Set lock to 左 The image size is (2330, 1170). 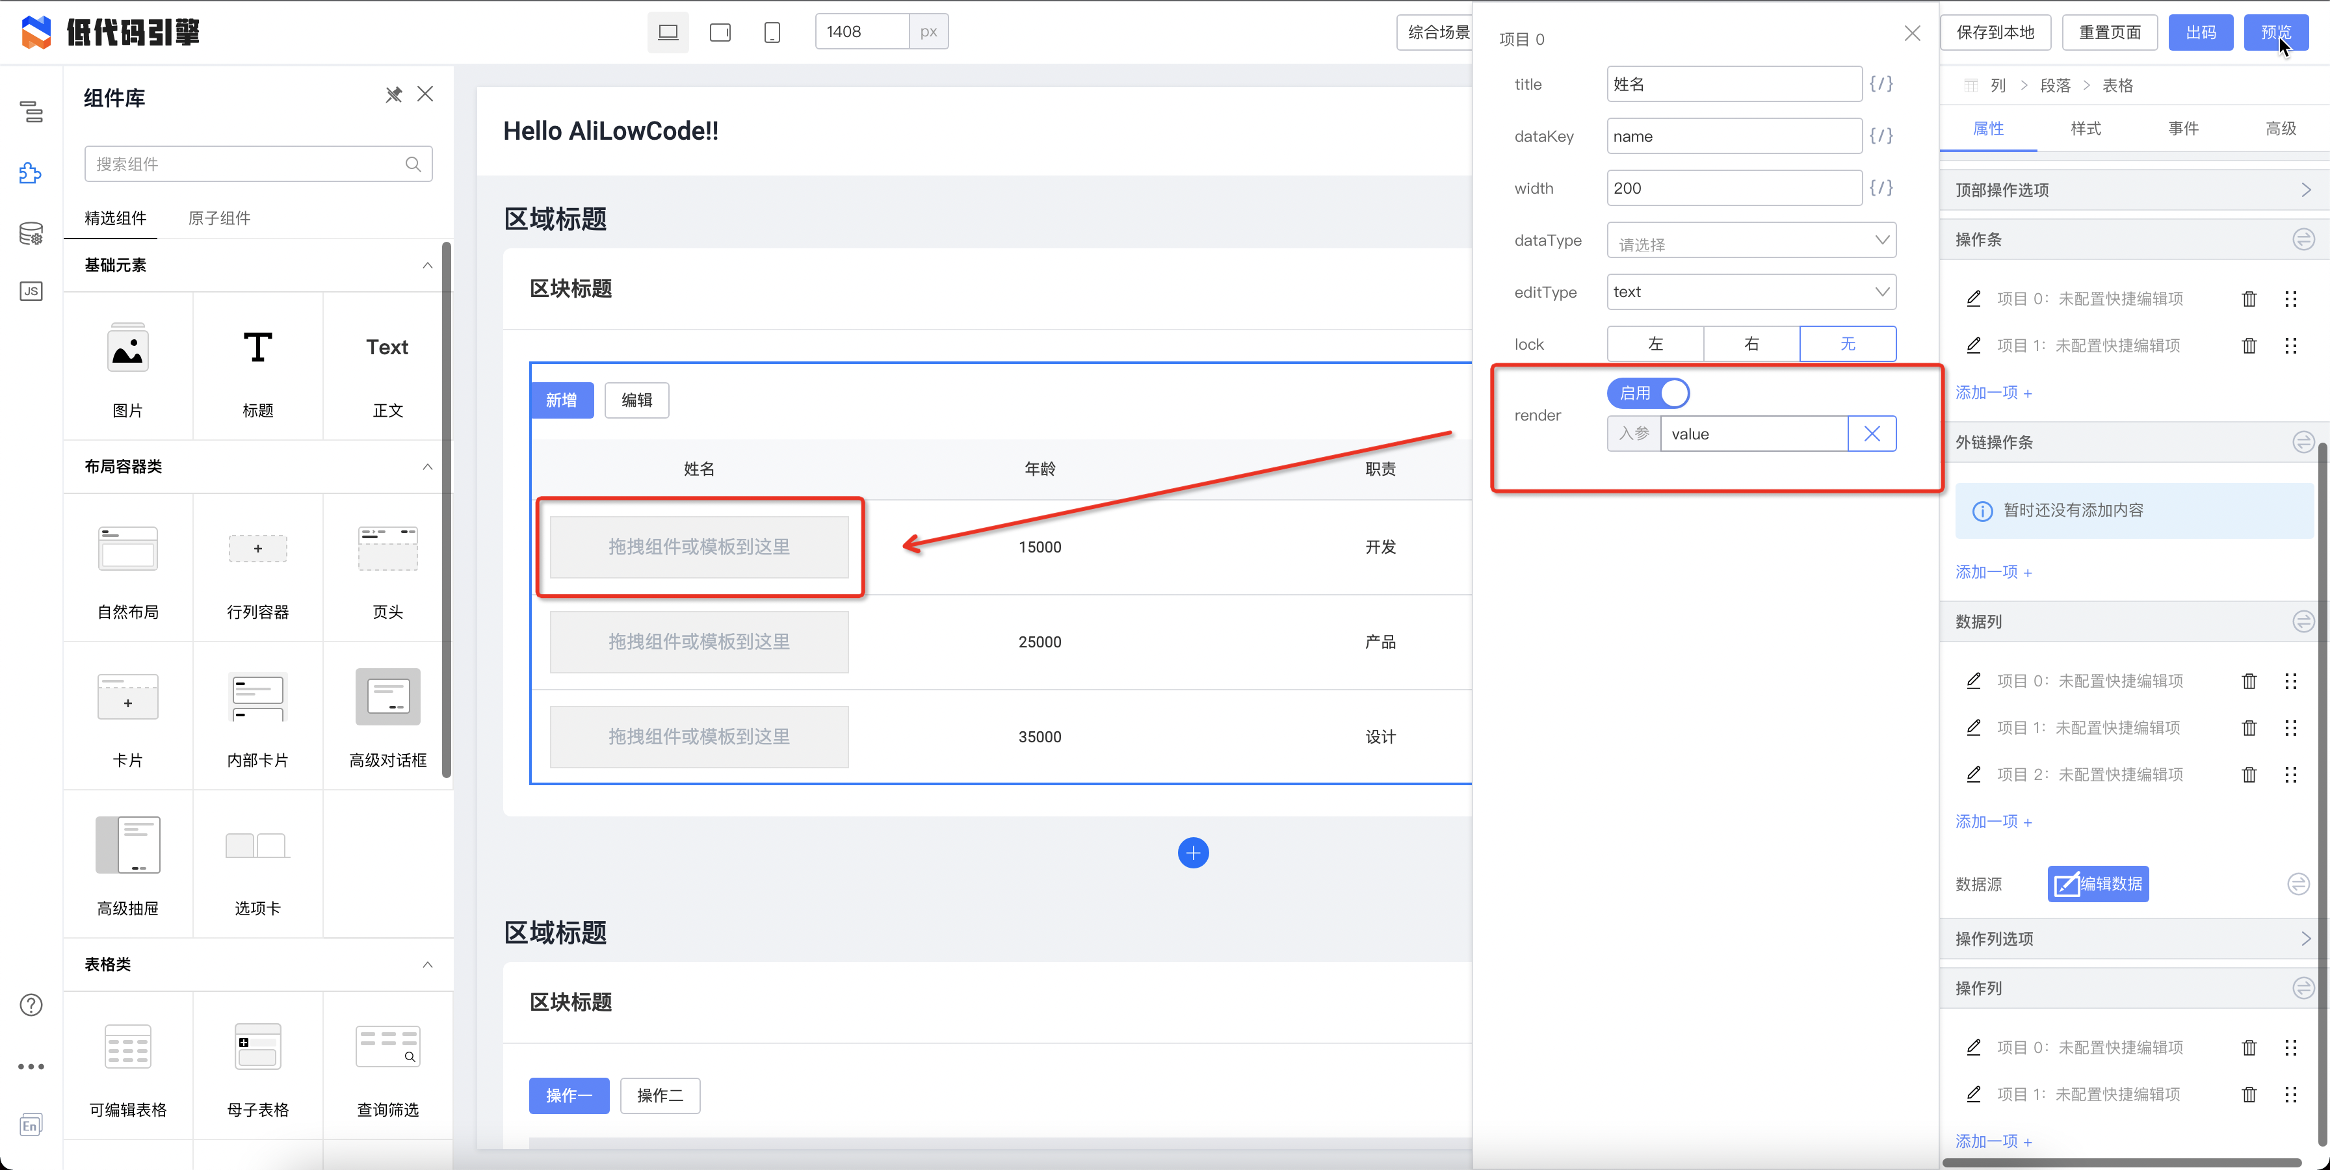[1655, 344]
